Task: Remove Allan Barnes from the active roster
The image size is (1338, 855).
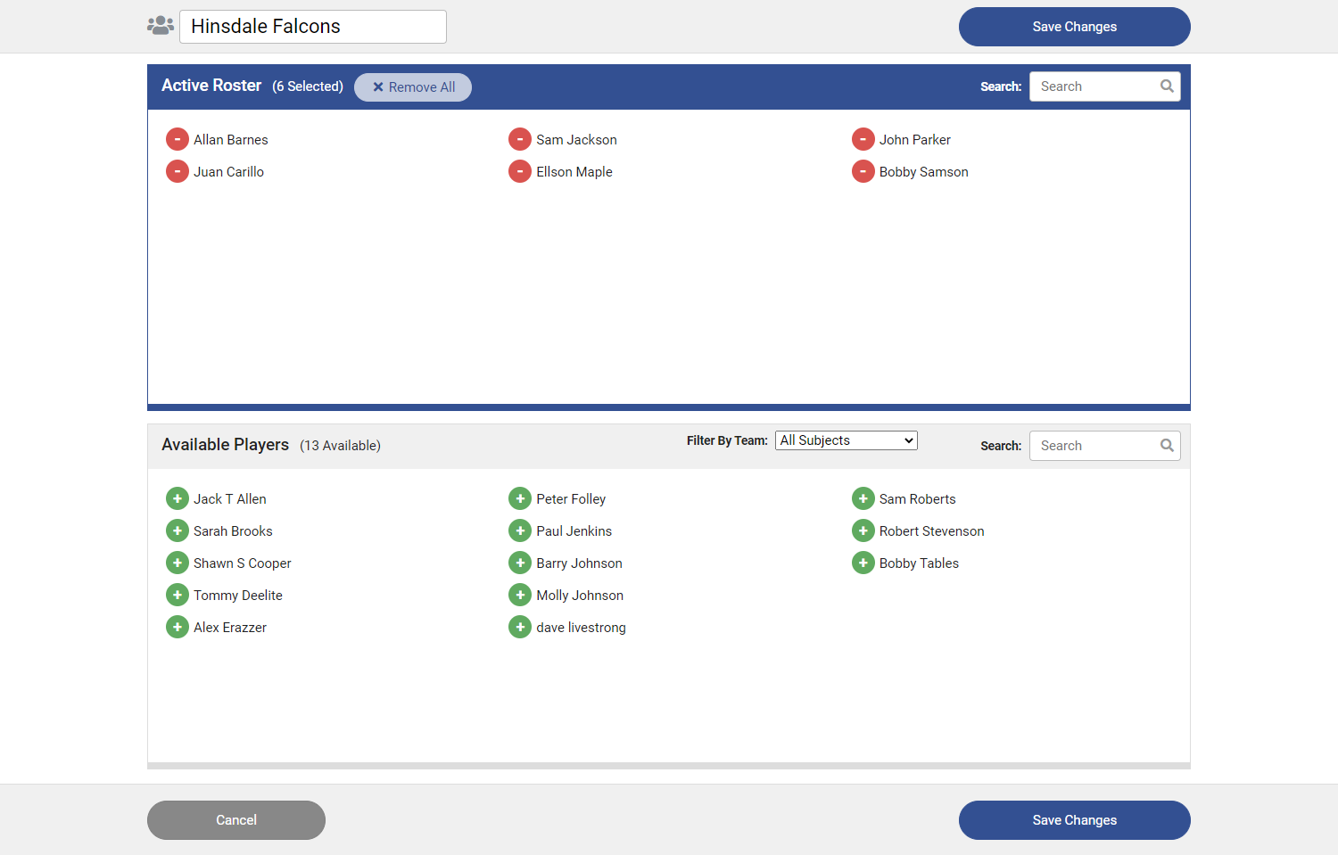Action: pos(177,139)
